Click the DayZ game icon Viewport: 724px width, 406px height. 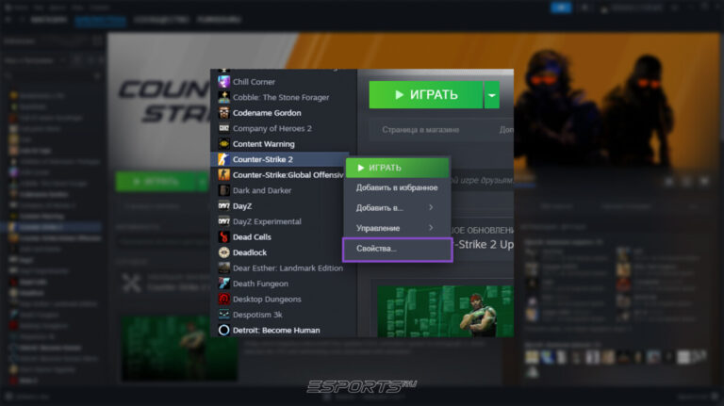[224, 205]
